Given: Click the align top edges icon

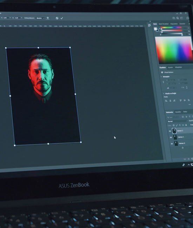Looking at the screenshot, I should [x=181, y=100].
